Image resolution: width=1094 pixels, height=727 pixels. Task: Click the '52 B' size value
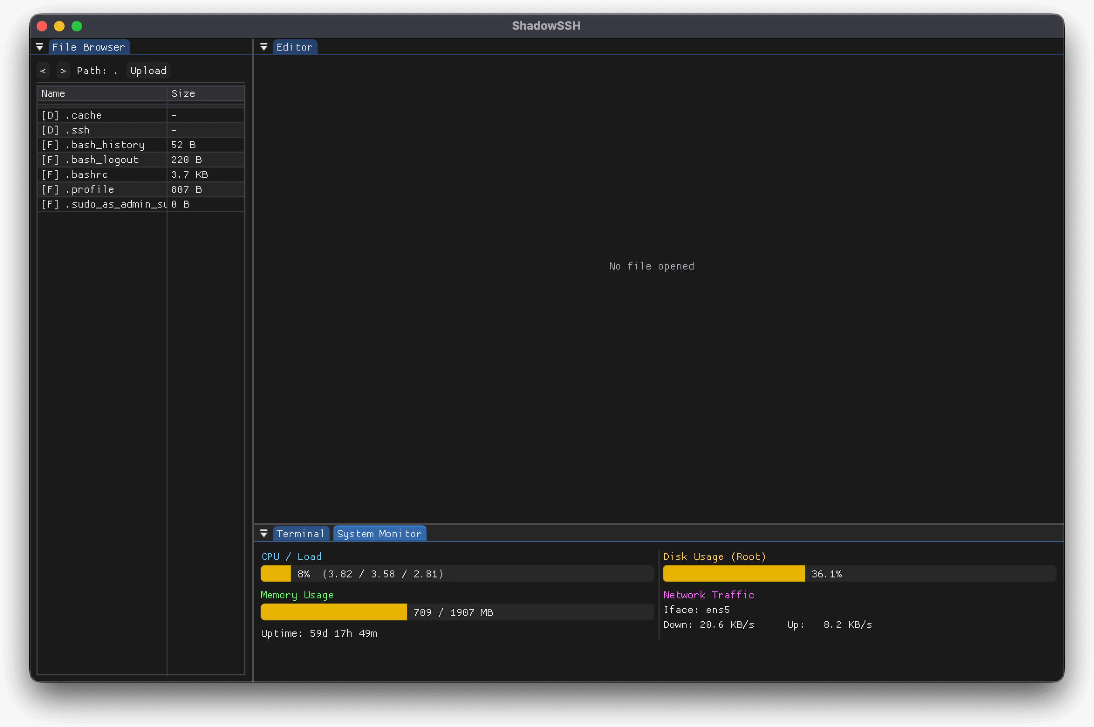183,145
